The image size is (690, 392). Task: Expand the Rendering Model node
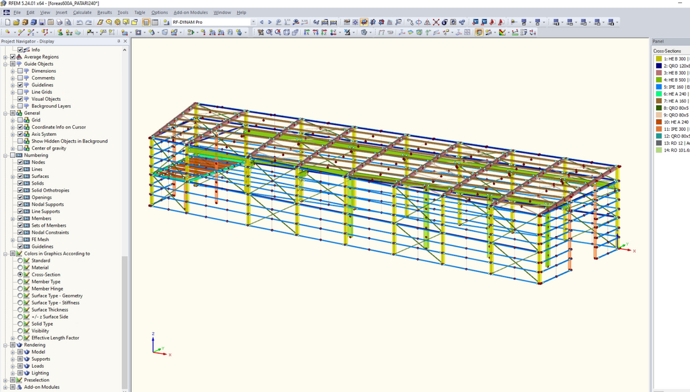pos(13,352)
